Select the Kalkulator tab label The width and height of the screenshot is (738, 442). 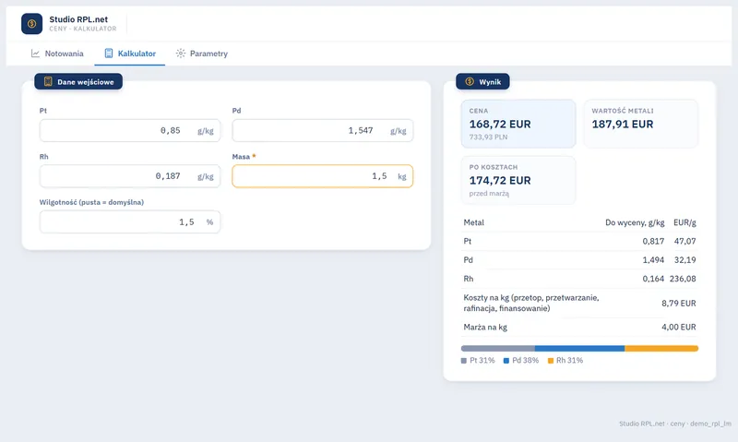(137, 54)
